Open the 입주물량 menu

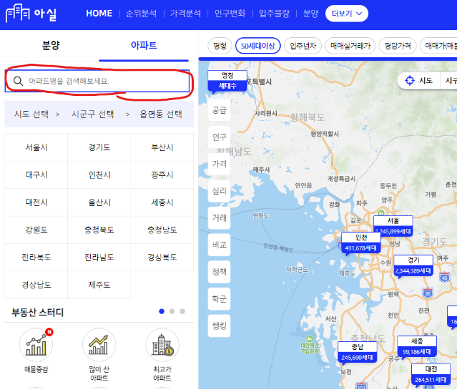274,14
